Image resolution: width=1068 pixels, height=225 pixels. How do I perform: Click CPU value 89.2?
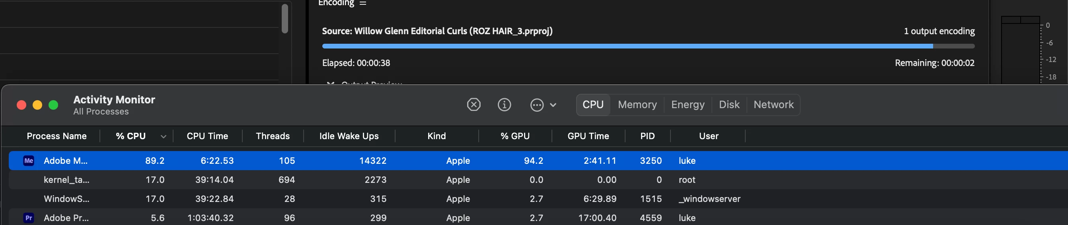pos(155,160)
